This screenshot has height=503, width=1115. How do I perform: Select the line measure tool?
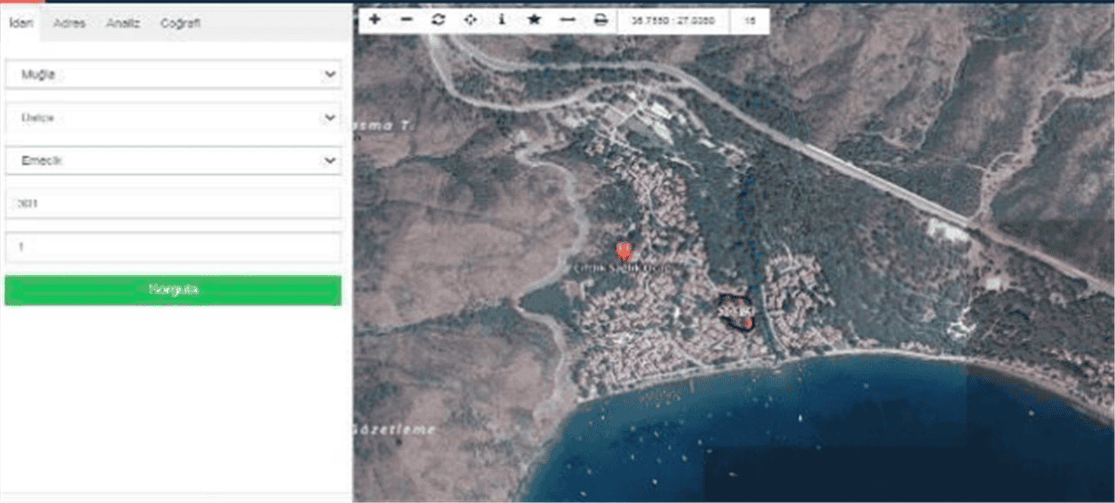tap(567, 20)
